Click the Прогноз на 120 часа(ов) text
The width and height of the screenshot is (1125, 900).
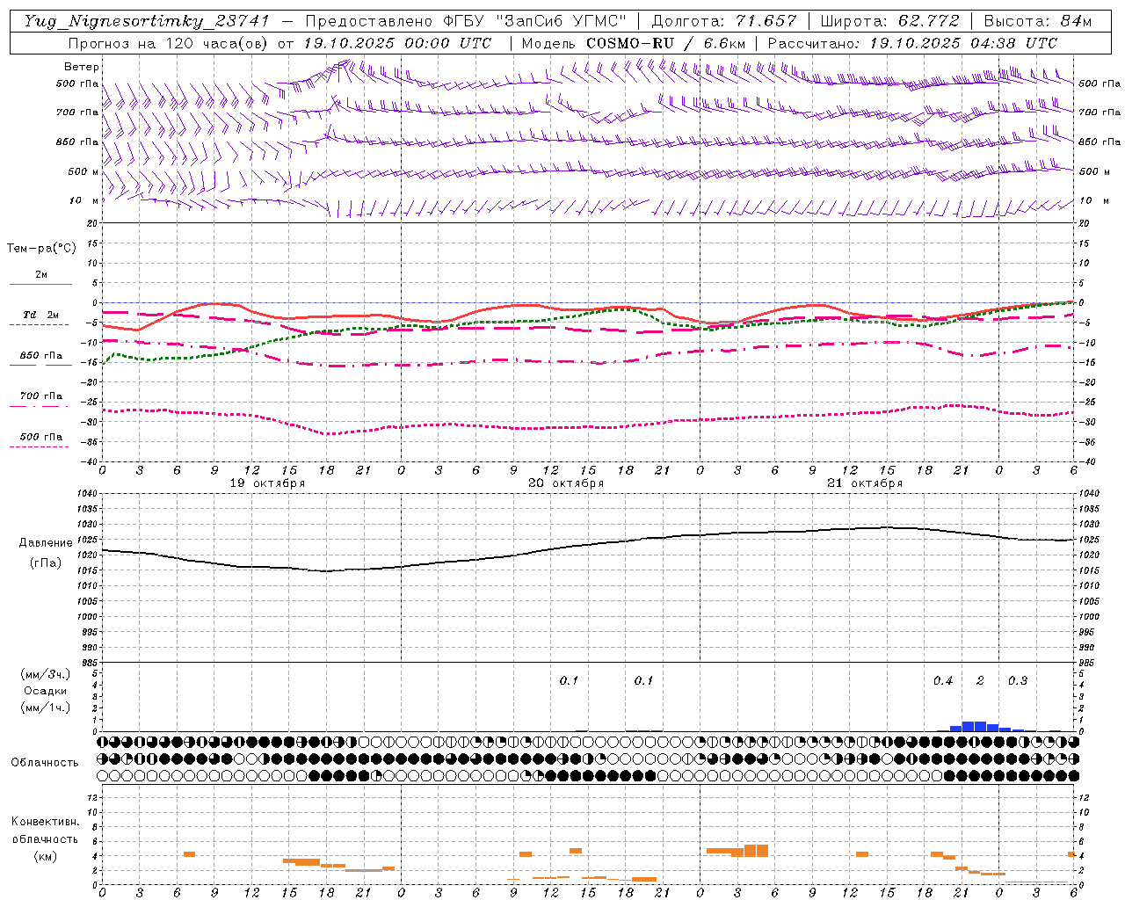169,43
